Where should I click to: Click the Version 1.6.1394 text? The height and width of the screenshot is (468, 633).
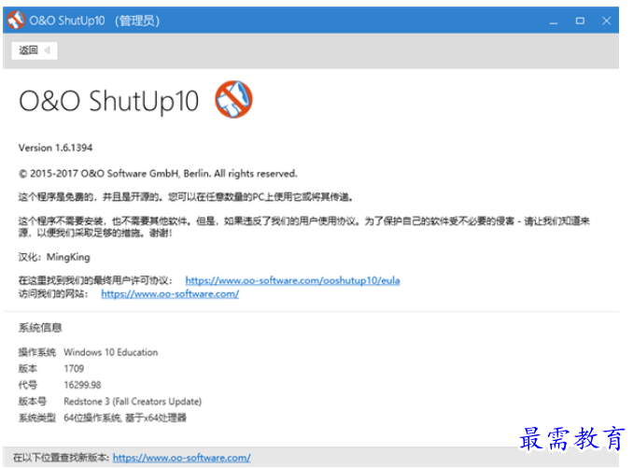[55, 148]
